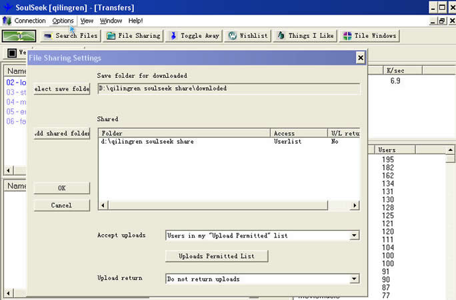456x300 pixels.
Task: Expand the Accept uploads dropdown
Action: pyautogui.click(x=354, y=235)
